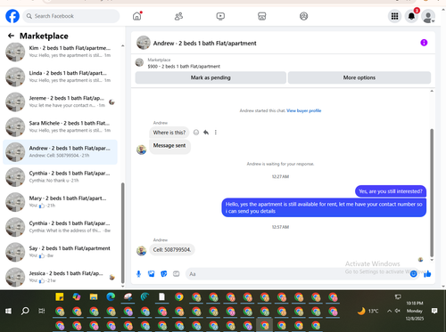
Task: Open the Linda conversation
Action: [61, 77]
